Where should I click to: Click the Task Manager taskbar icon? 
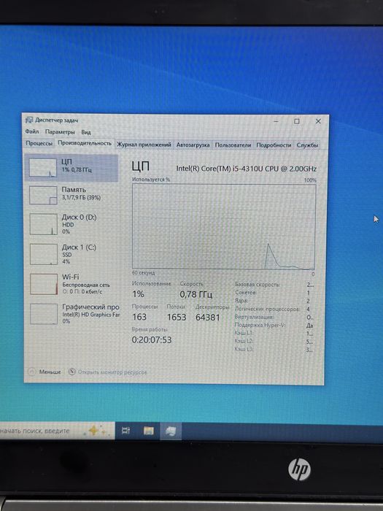point(171,431)
